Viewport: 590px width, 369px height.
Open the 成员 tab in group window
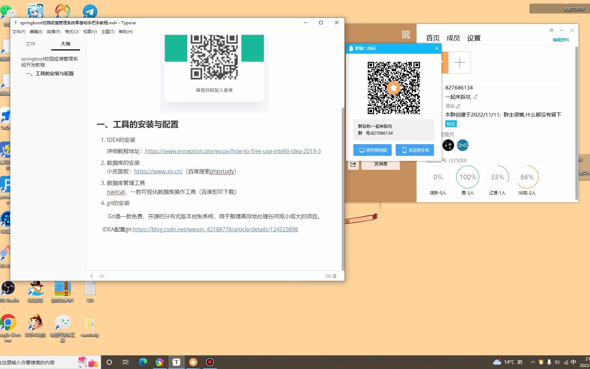pos(453,38)
